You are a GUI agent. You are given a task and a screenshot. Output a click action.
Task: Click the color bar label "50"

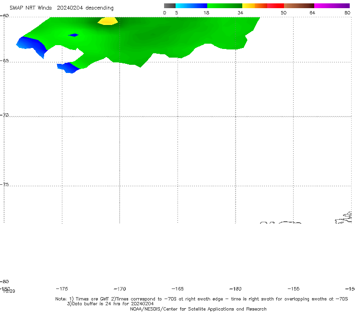click(x=284, y=12)
